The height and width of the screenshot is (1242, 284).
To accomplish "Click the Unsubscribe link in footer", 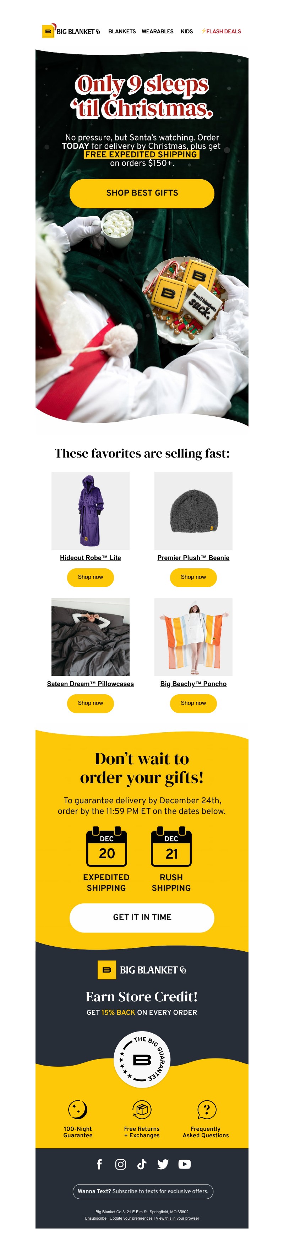I will coord(95,1218).
